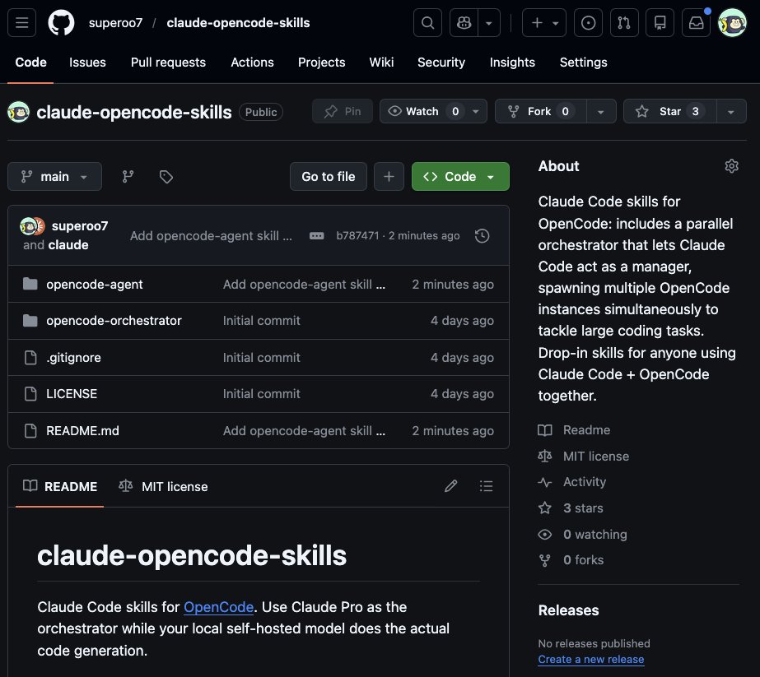This screenshot has height=677, width=760.
Task: Open the hamburger navigation menu
Action: click(21, 23)
